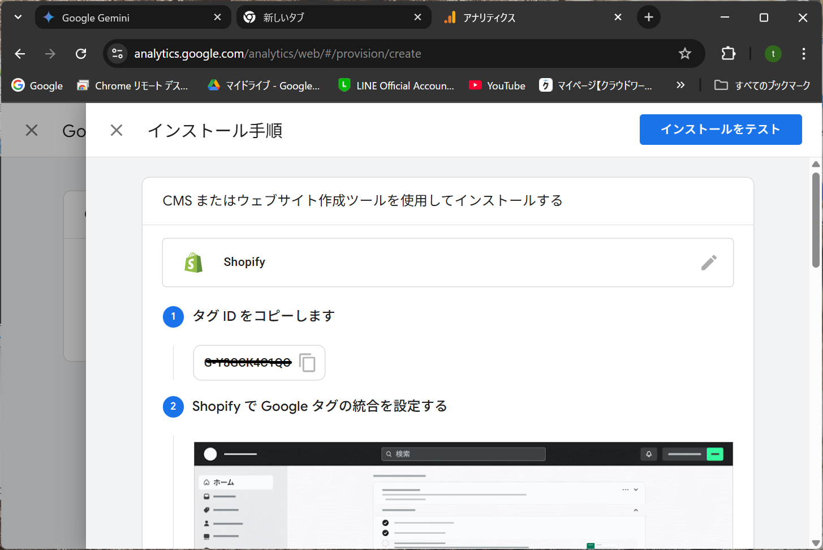The image size is (823, 550).
Task: Maximize the Chrome window
Action: coord(764,18)
